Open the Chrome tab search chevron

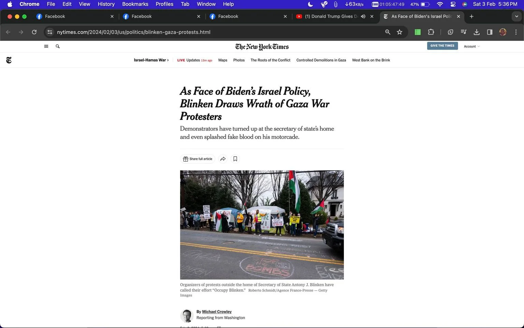516,16
